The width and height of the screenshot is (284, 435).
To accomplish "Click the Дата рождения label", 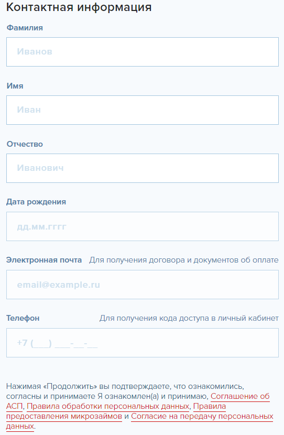I will [x=36, y=202].
